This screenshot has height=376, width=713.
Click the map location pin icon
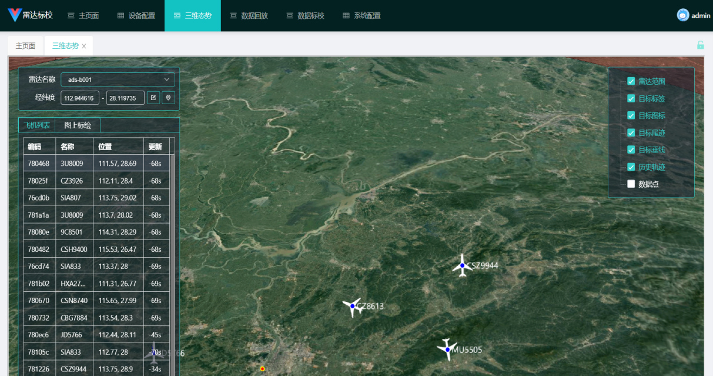169,98
